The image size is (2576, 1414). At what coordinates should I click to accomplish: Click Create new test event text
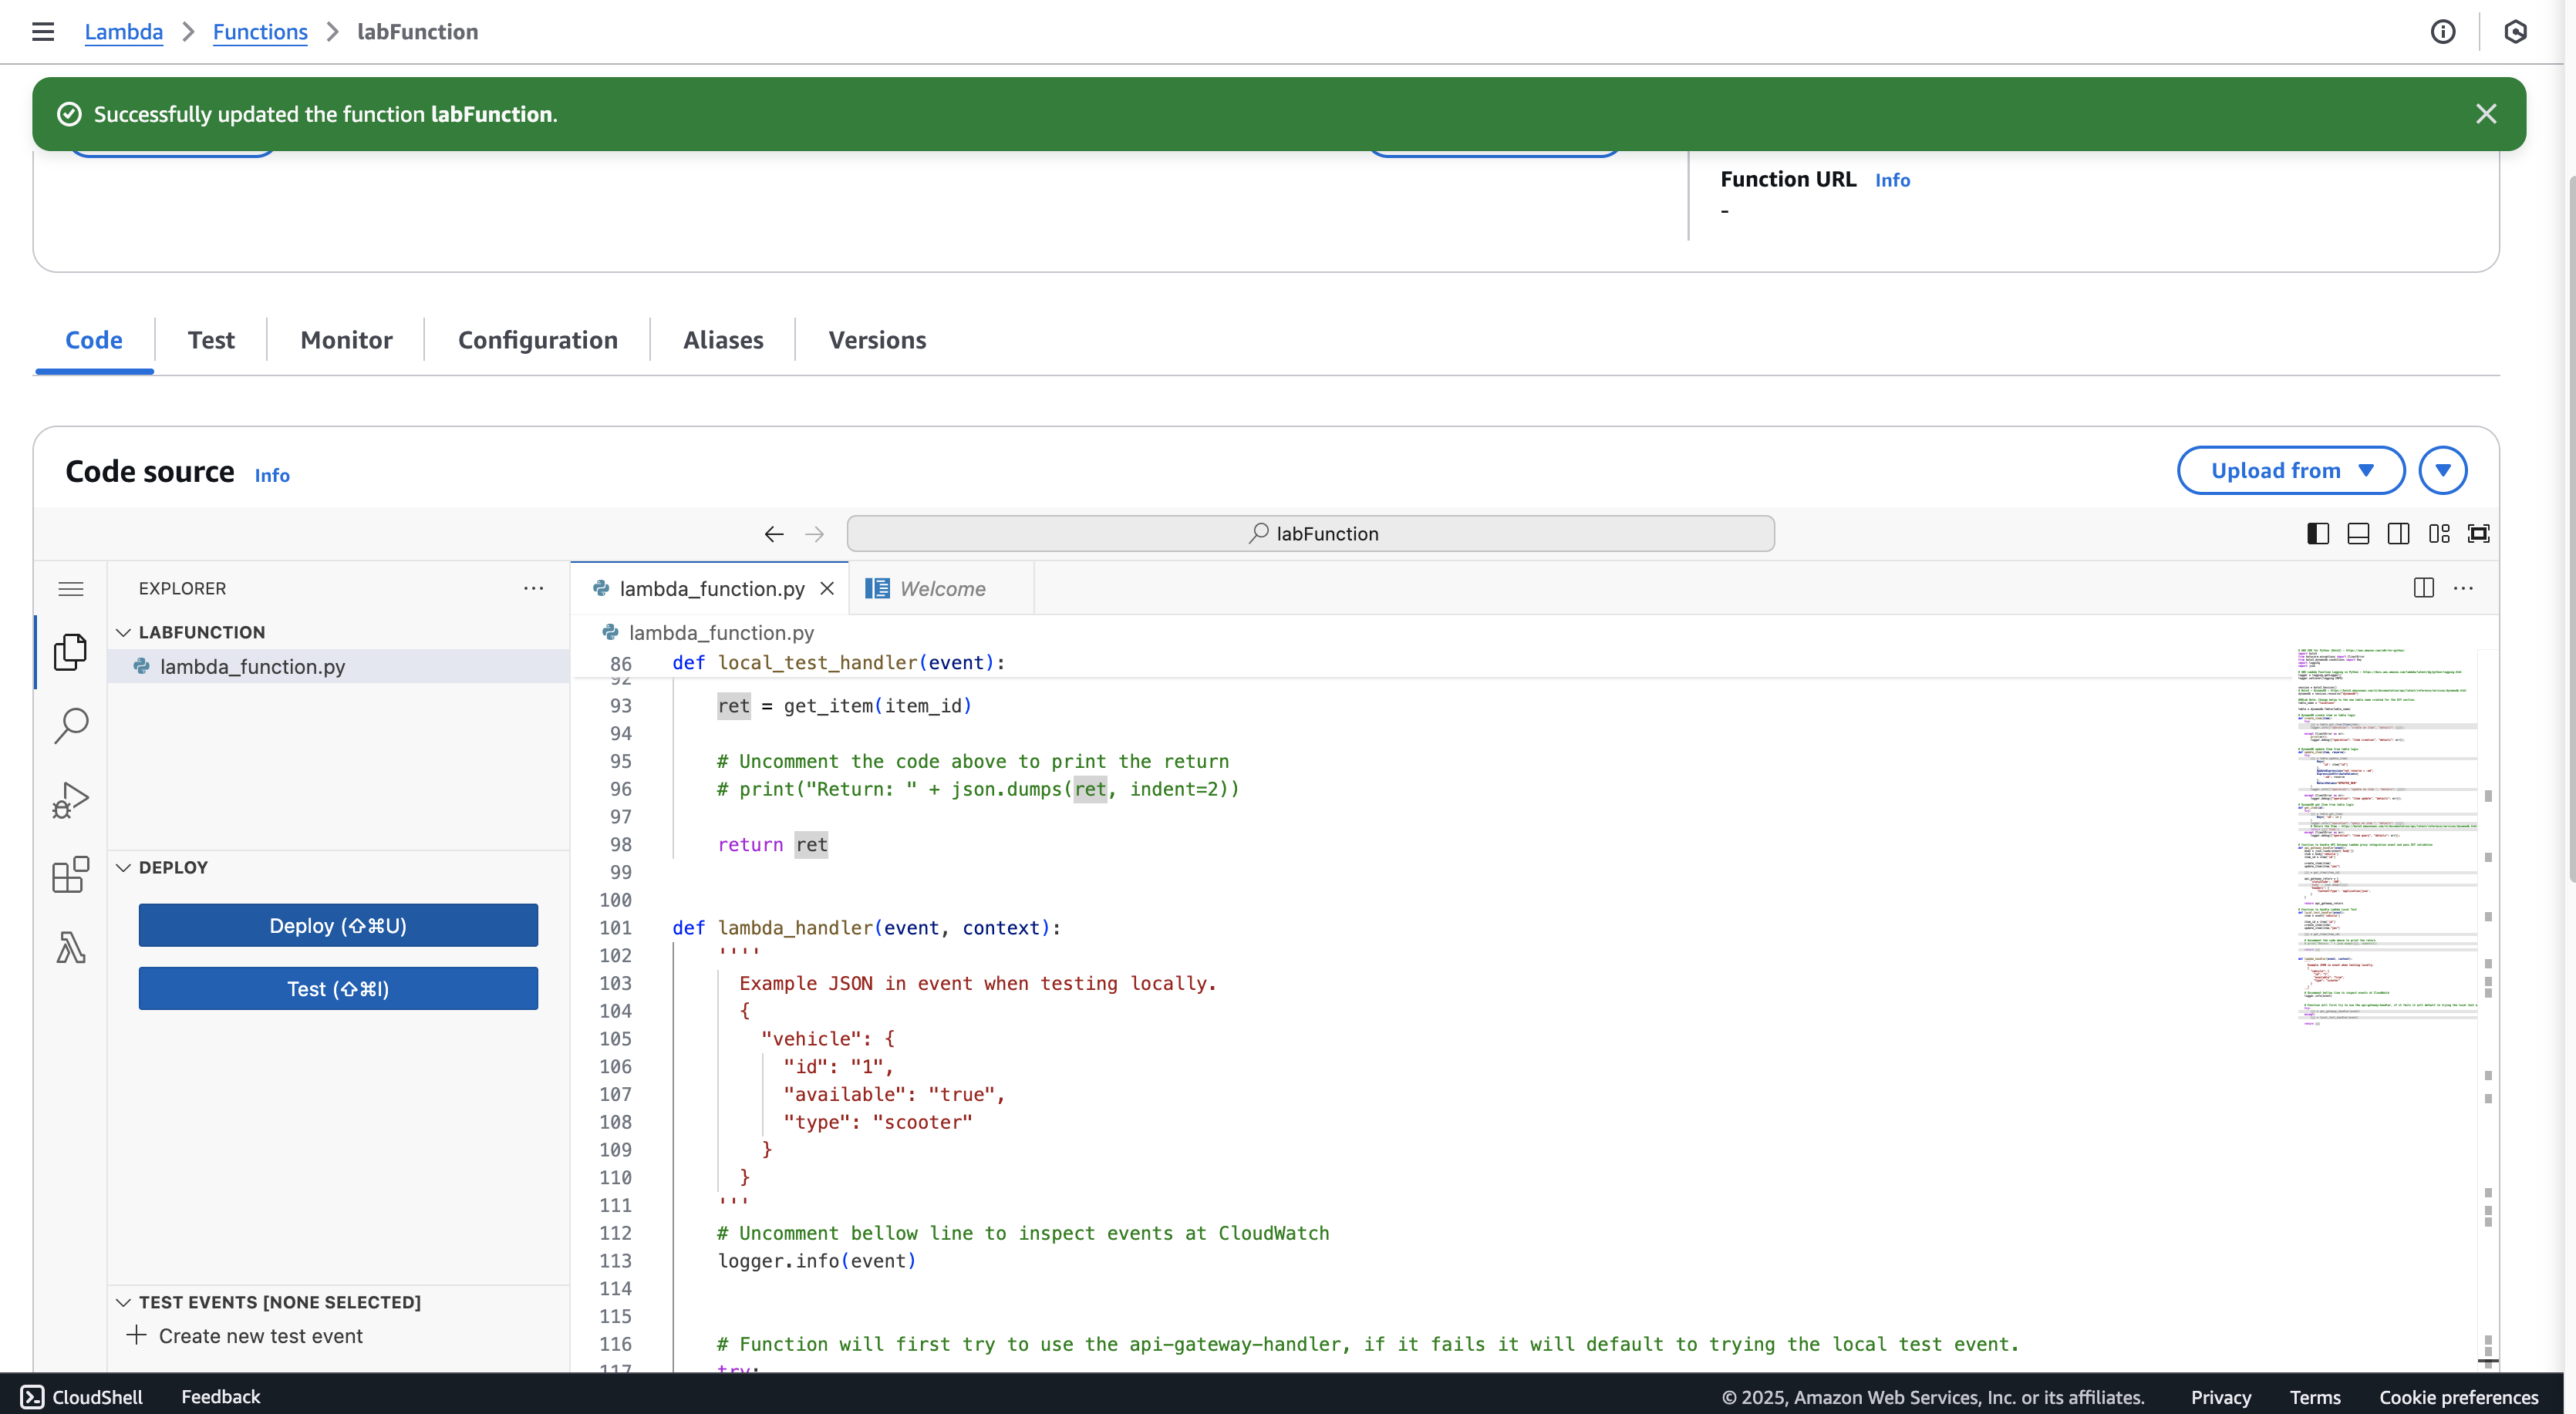(x=261, y=1336)
